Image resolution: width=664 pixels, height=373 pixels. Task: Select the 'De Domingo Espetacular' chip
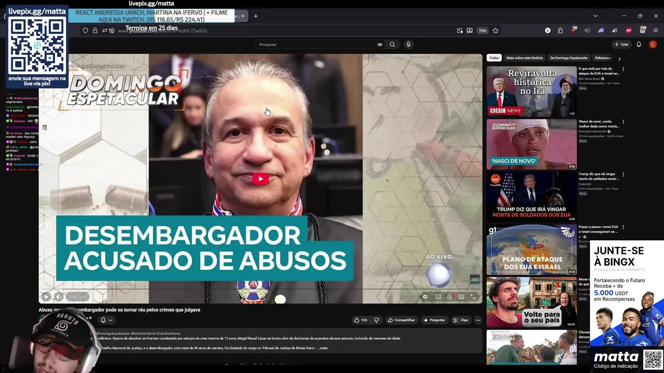[569, 58]
